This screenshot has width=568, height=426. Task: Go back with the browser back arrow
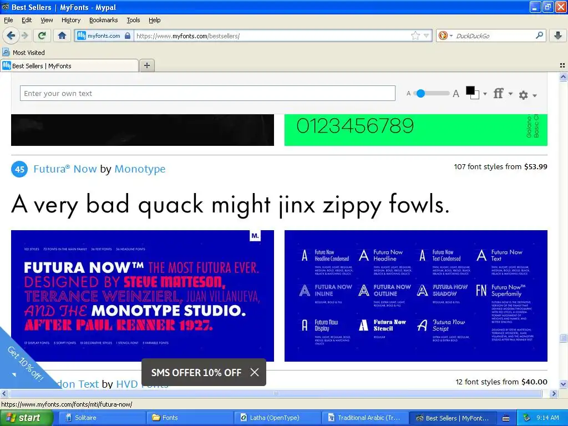11,35
